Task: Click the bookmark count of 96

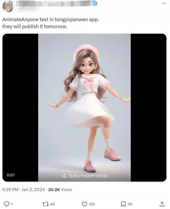Action: click(x=130, y=204)
